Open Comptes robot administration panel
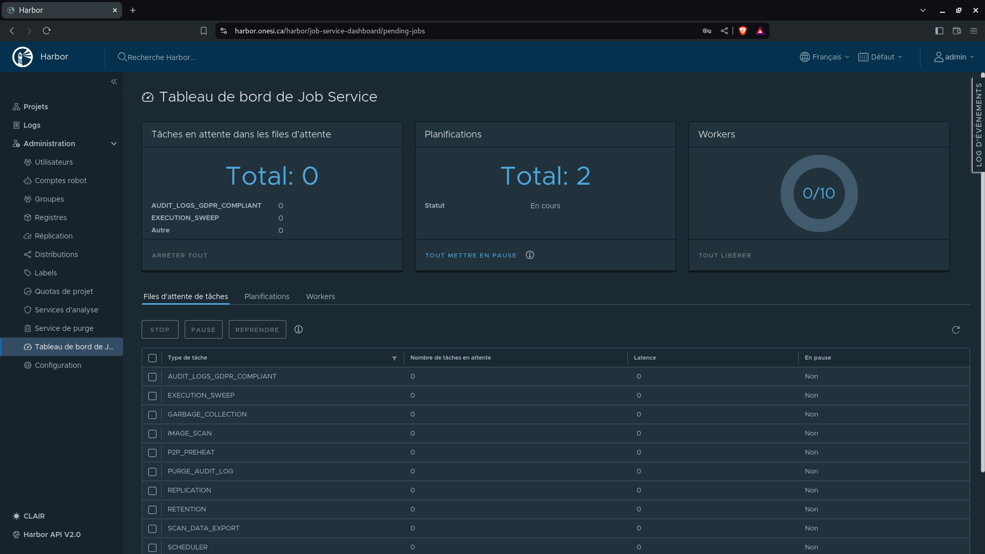 [x=60, y=180]
